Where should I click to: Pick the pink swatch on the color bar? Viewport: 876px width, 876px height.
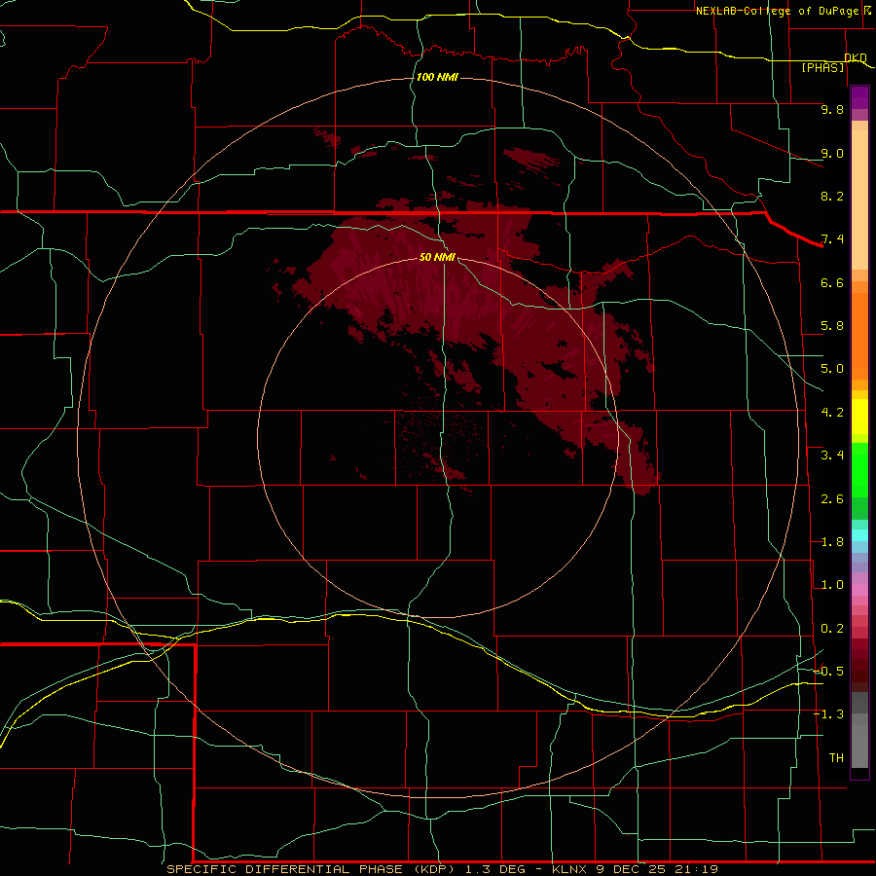(859, 590)
